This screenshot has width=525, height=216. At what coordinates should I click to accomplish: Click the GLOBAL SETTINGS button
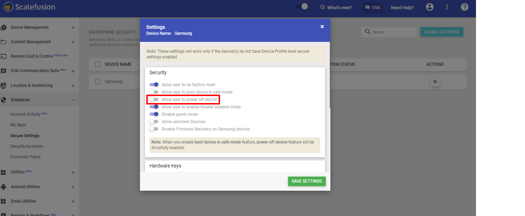tap(442, 32)
